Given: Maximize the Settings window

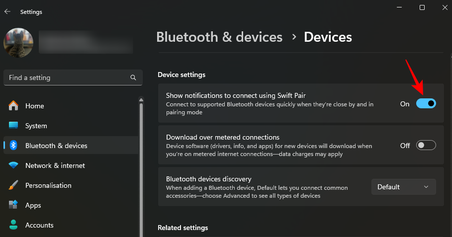Looking at the screenshot, I should (x=422, y=7).
